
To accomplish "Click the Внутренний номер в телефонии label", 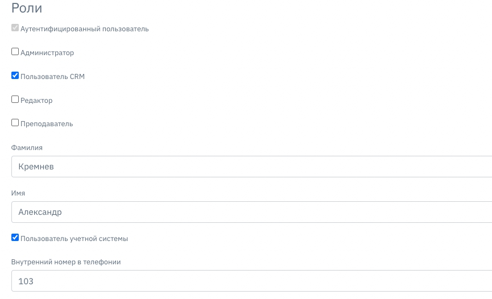I will 66,262.
